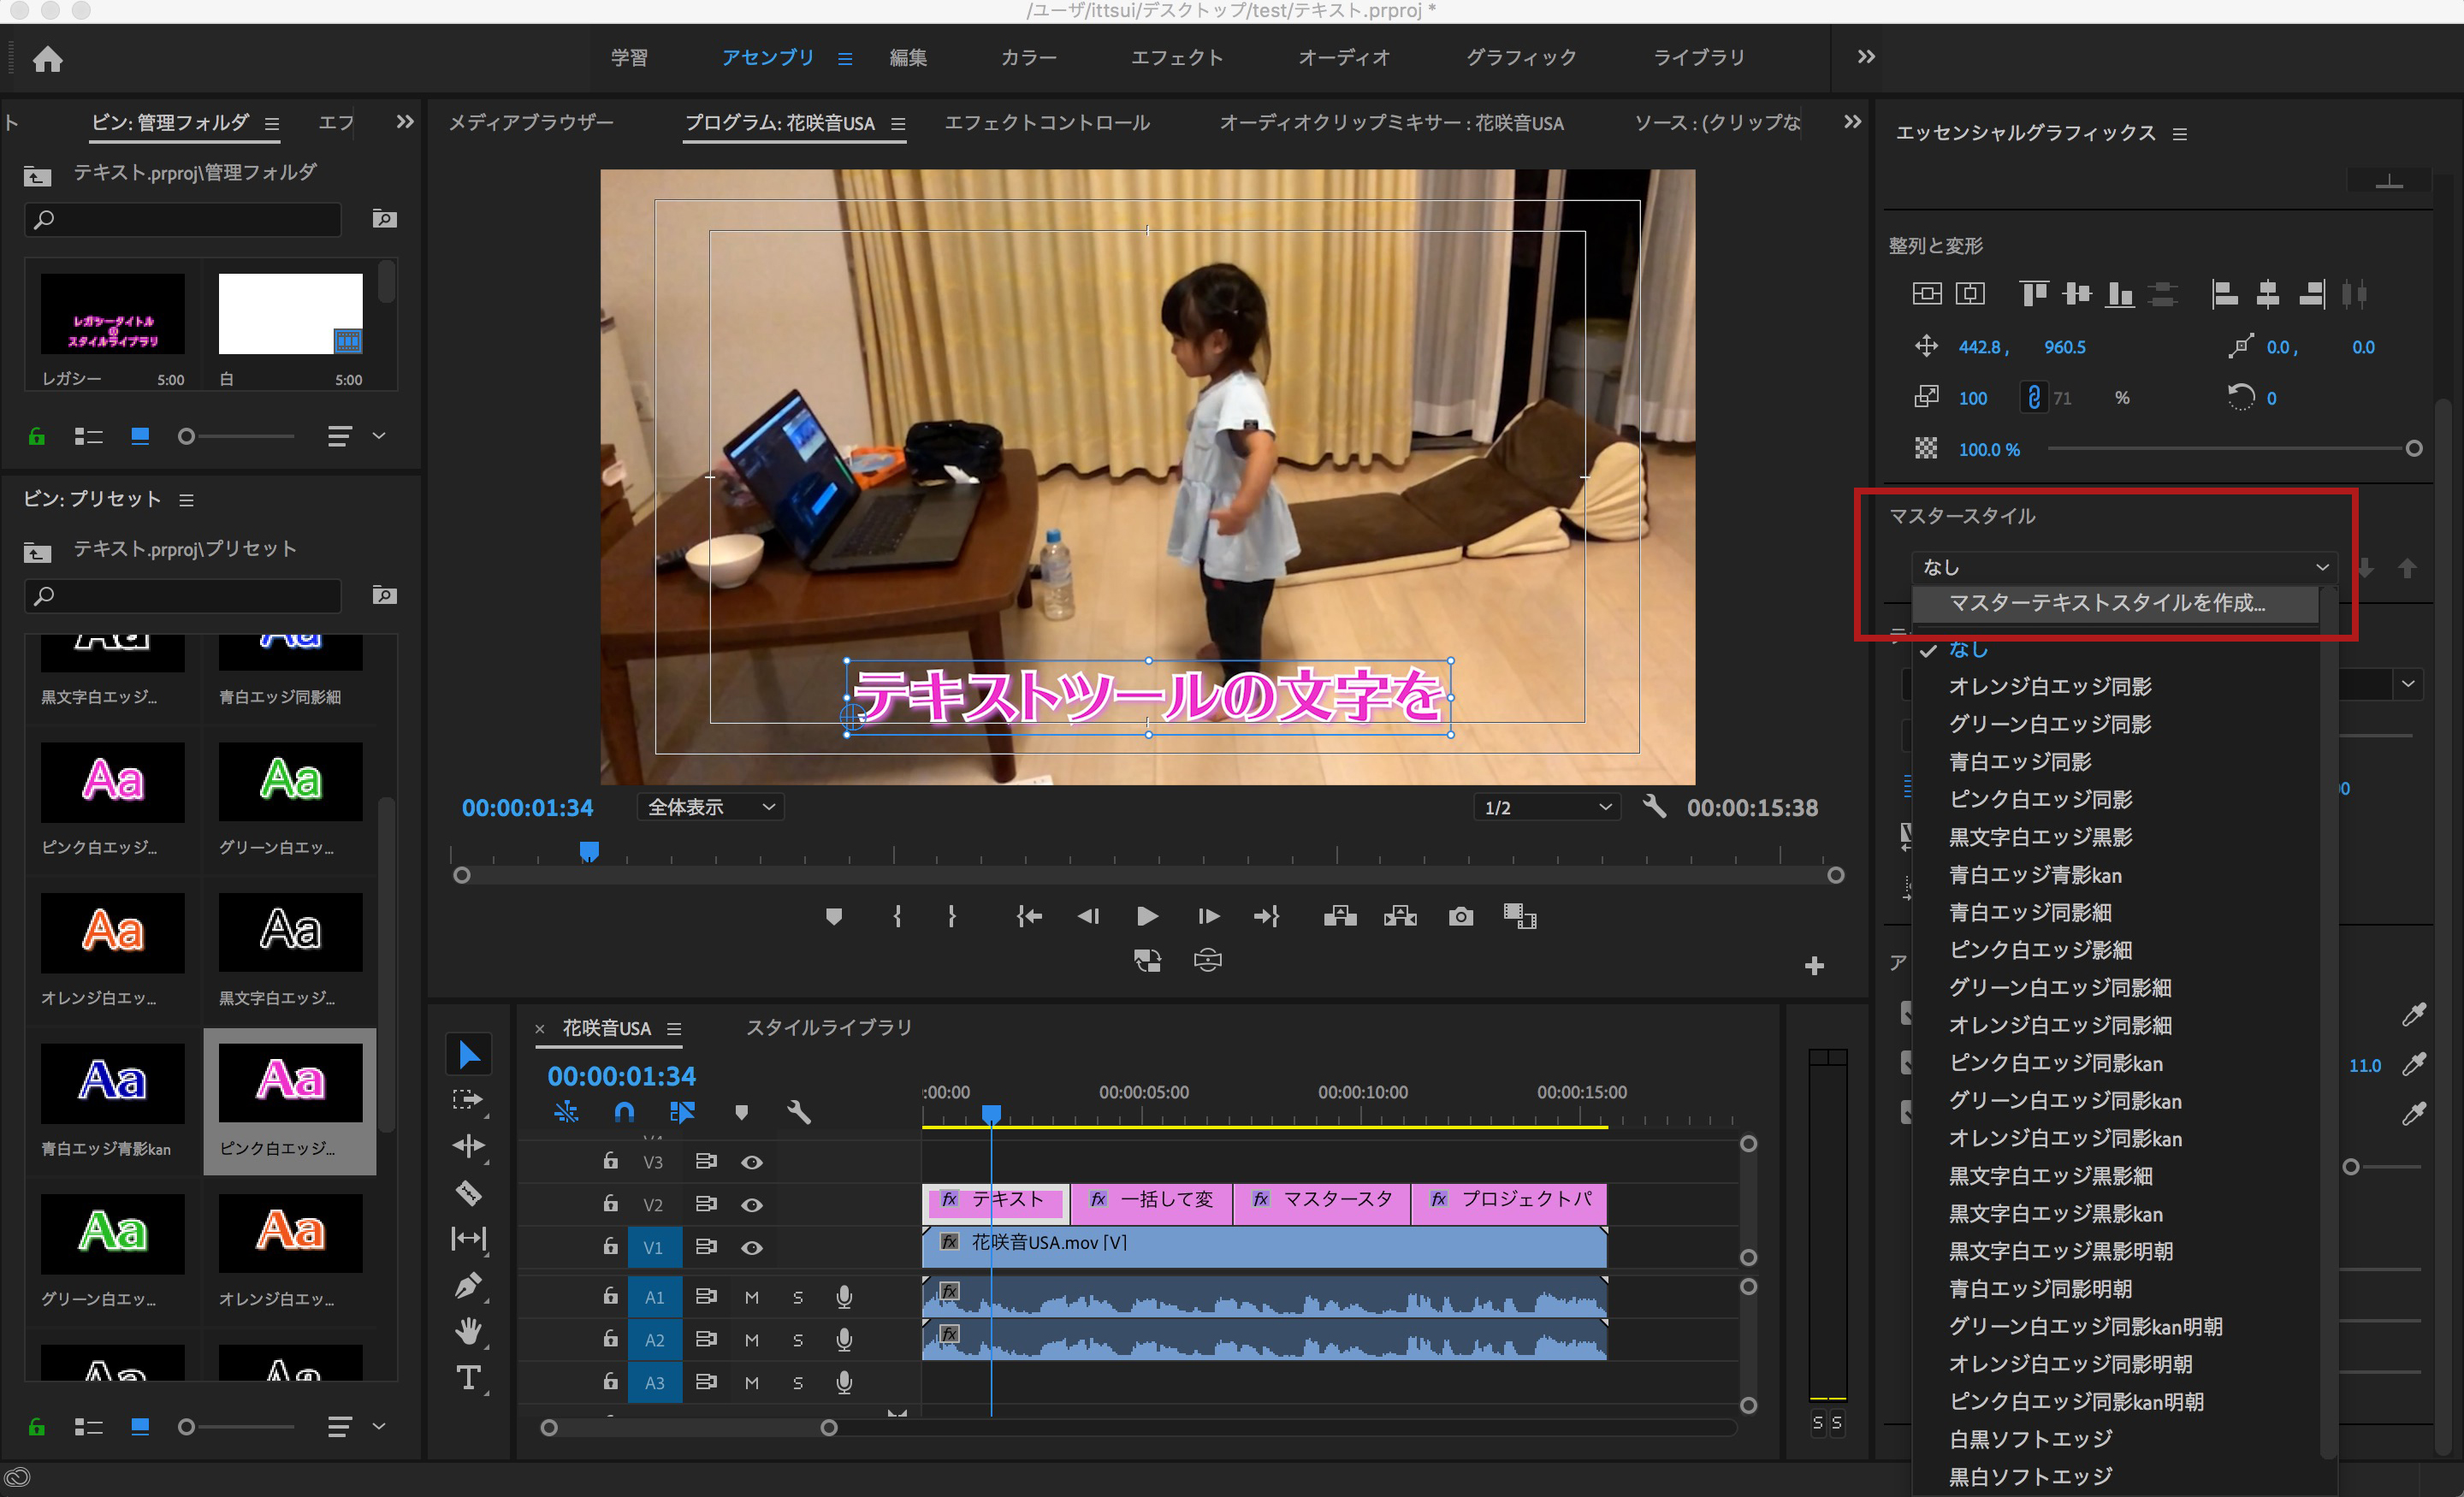Mute audio track A1
The width and height of the screenshot is (2464, 1497).
(751, 1297)
